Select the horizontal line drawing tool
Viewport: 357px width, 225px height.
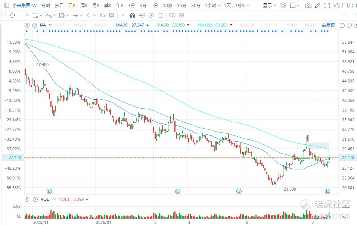click(22, 15)
